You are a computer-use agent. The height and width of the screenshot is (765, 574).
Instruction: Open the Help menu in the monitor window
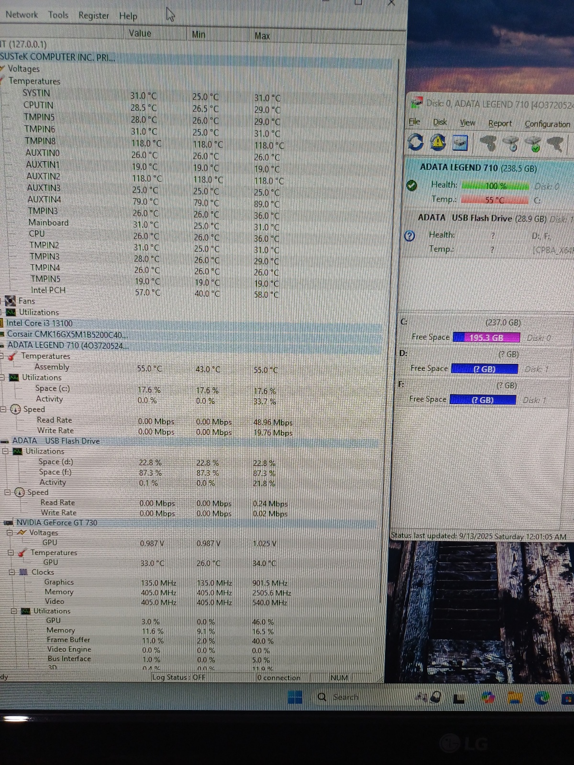(128, 16)
